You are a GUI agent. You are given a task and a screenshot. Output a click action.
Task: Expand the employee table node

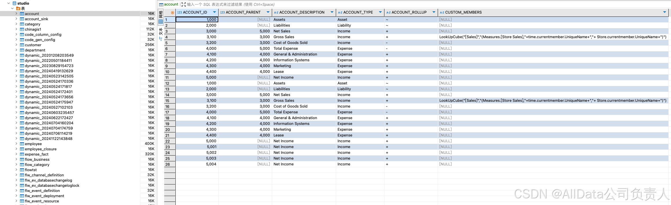[x=16, y=144]
